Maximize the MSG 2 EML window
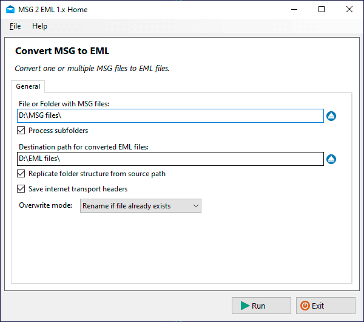 (x=322, y=9)
